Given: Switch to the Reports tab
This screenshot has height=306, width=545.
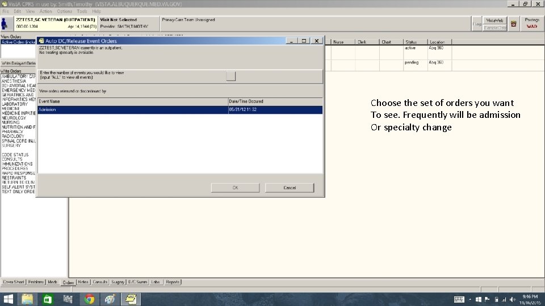Looking at the screenshot, I should (x=173, y=282).
